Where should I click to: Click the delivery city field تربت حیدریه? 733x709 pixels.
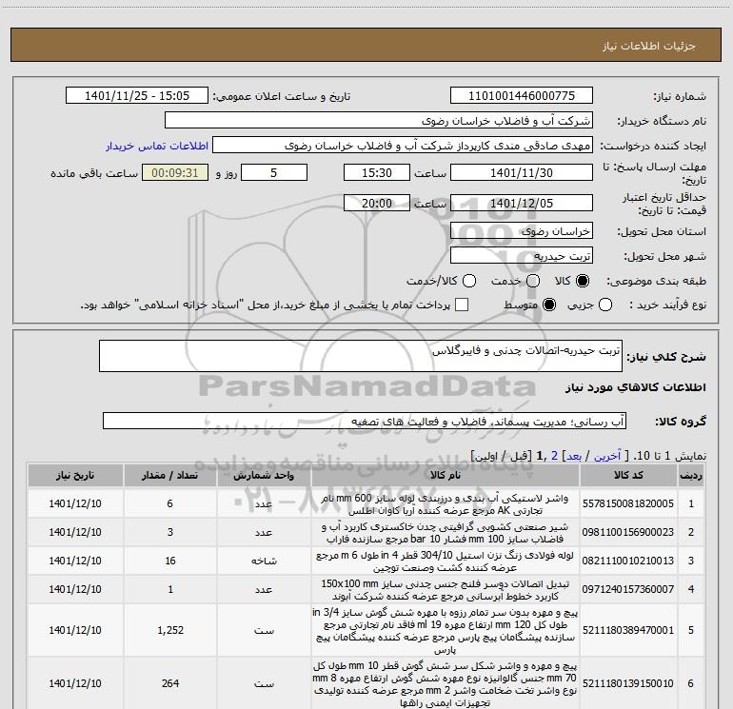click(522, 256)
